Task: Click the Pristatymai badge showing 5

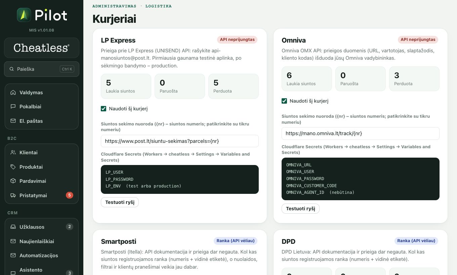Action: [x=70, y=195]
